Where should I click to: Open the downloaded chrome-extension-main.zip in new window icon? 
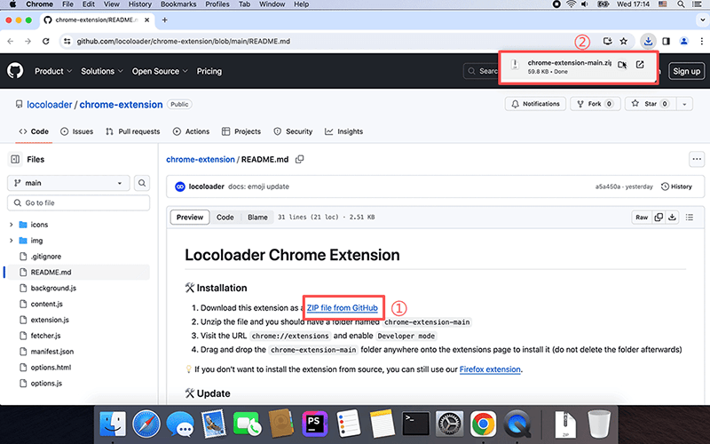(640, 64)
